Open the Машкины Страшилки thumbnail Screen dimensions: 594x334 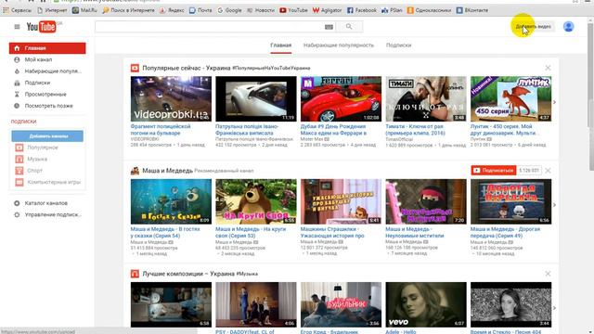341,201
